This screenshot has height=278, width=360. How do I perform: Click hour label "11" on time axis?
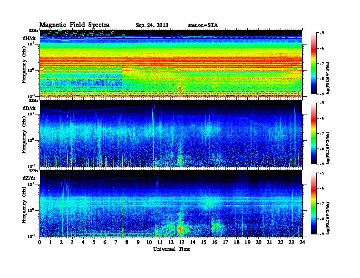coord(160,242)
